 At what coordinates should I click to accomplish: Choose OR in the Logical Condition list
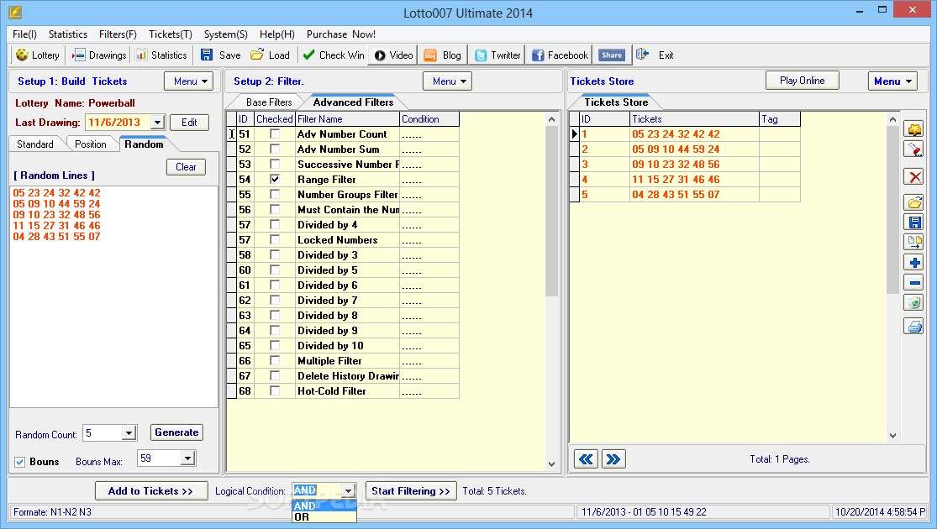(x=324, y=517)
